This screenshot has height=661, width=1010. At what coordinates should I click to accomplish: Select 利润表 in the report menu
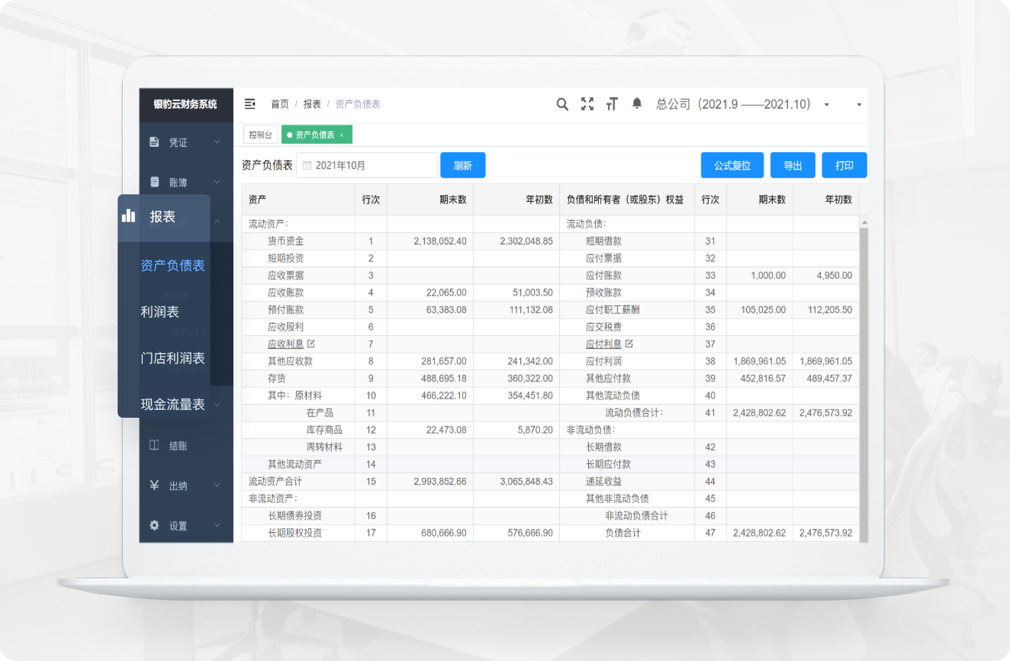pyautogui.click(x=160, y=312)
